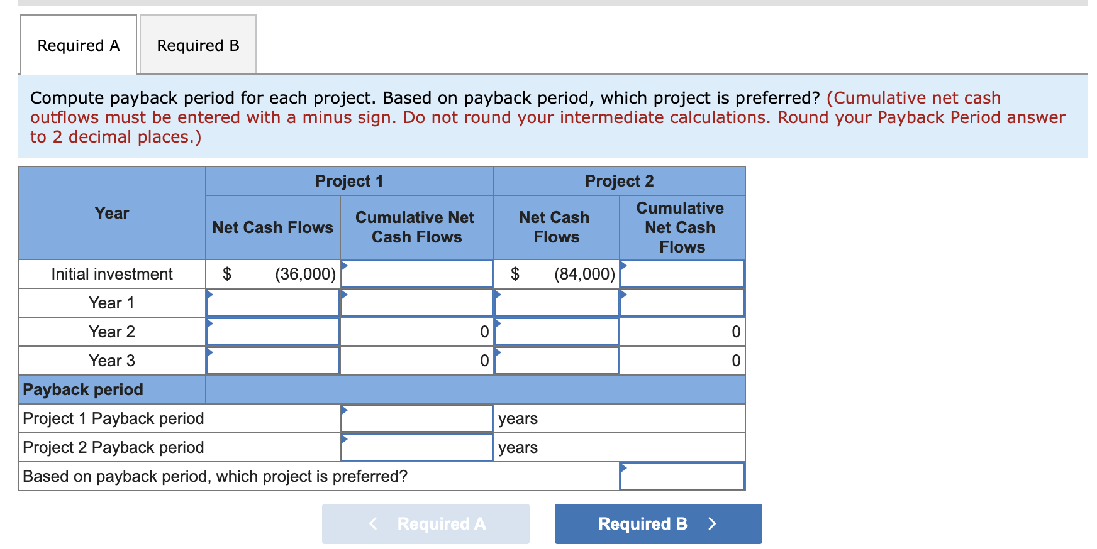Click the Project 2 column header
Screen dimensions: 1097x549
620,181
